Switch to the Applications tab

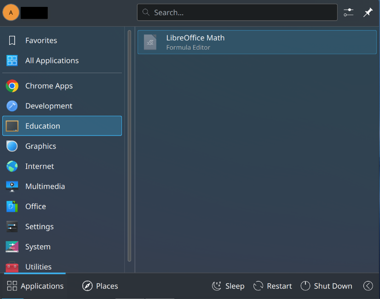(x=35, y=286)
